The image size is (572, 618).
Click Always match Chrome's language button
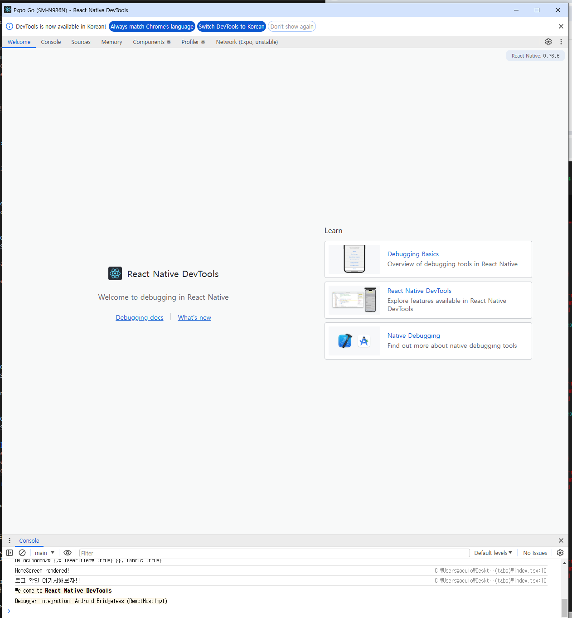point(152,26)
